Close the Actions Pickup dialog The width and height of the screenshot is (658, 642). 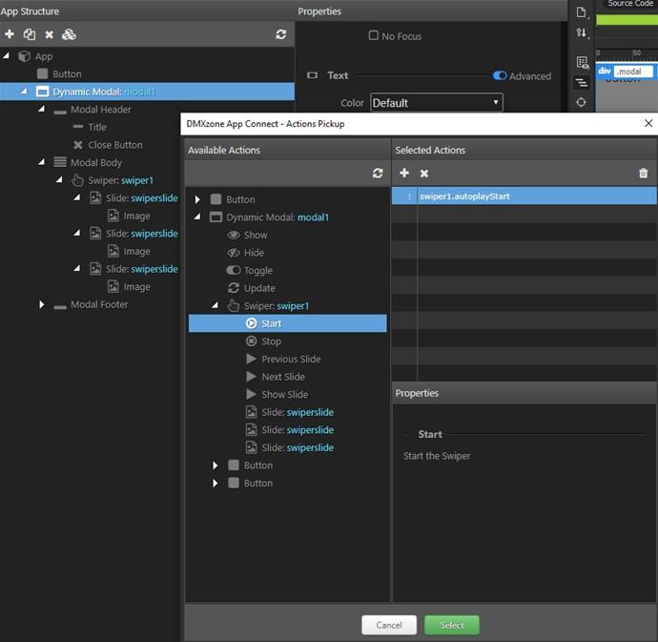[x=648, y=123]
